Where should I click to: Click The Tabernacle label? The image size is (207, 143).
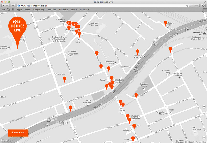196,128
